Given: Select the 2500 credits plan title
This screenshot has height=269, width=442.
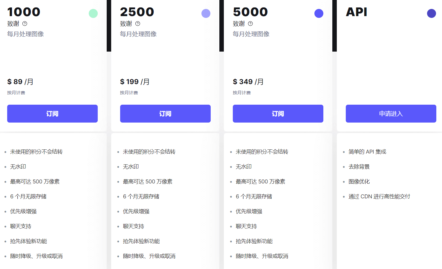Looking at the screenshot, I should tap(137, 12).
